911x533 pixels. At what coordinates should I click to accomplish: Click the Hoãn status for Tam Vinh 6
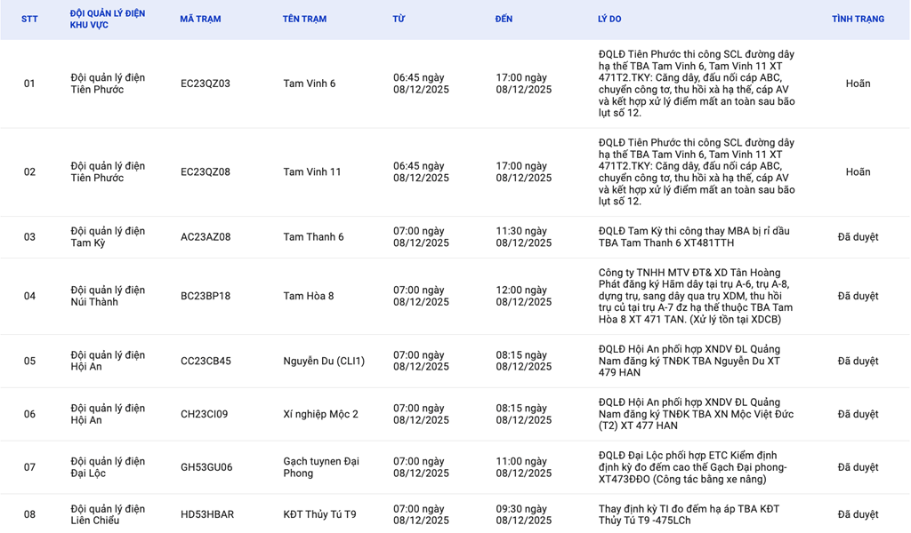pos(858,84)
